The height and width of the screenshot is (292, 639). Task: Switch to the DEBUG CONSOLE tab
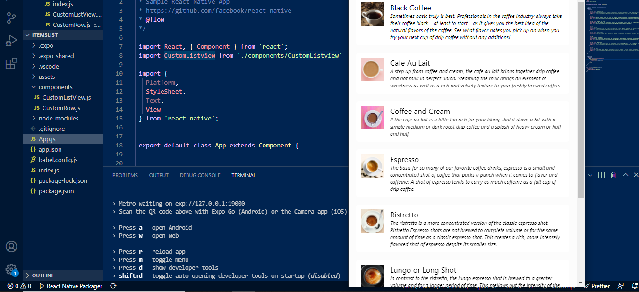point(200,175)
